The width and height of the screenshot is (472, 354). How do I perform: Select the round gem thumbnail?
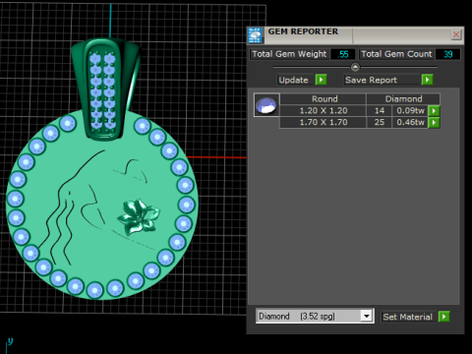(x=266, y=105)
